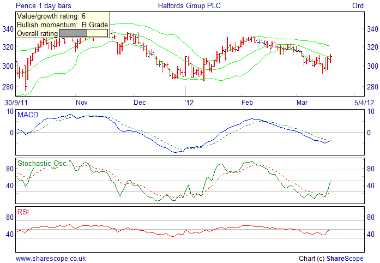This screenshot has height=263, width=380.
Task: Open the www.sharescope.co.uk link
Action: tap(51, 259)
